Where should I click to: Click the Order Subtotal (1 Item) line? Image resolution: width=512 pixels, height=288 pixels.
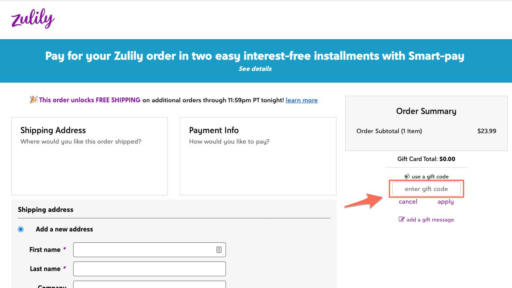(389, 131)
